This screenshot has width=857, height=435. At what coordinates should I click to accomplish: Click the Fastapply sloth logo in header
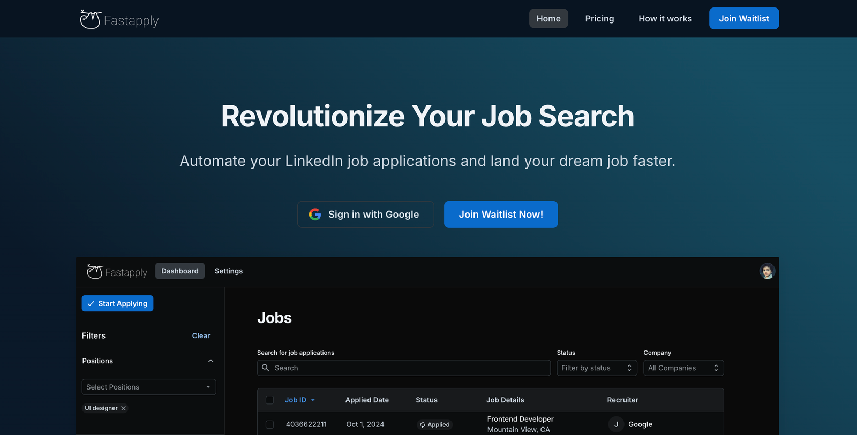click(x=90, y=19)
